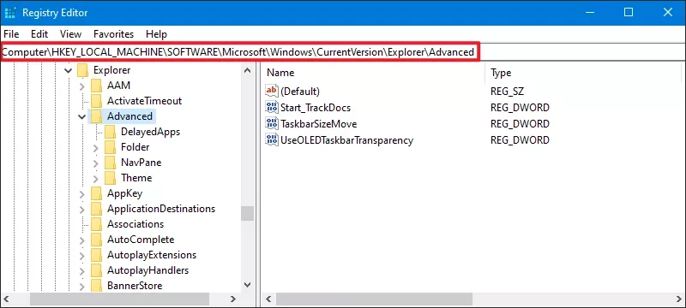686x308 pixels.
Task: Minimize the Registry Editor window
Action: 589,12
